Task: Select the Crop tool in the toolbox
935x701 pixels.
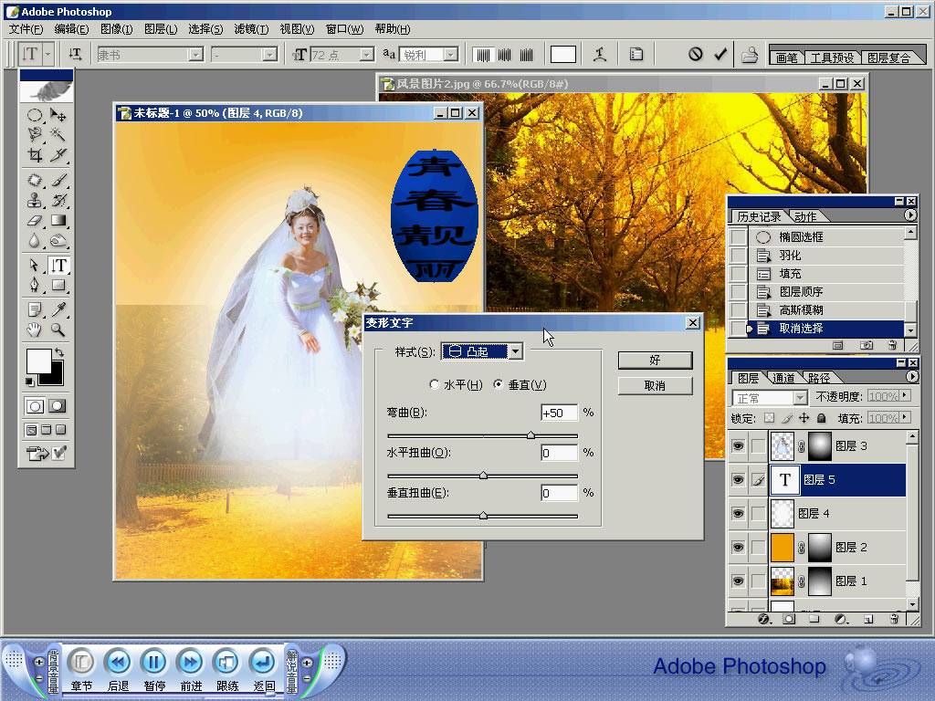Action: (34, 155)
